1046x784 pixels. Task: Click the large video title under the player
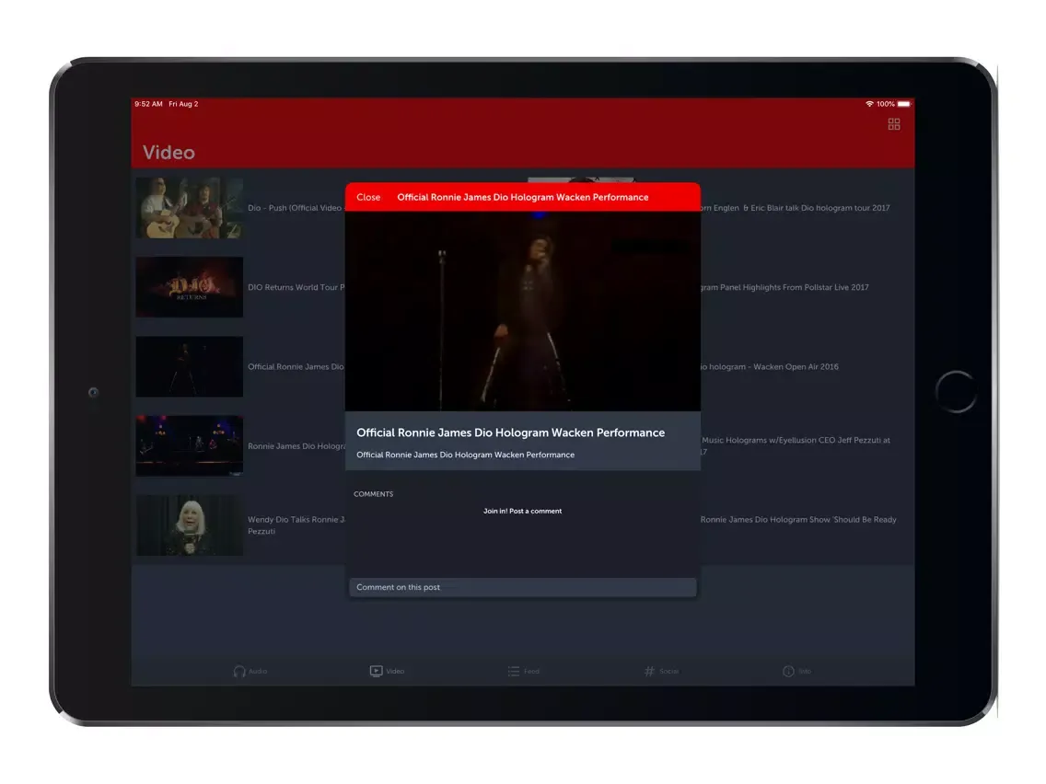tap(510, 432)
